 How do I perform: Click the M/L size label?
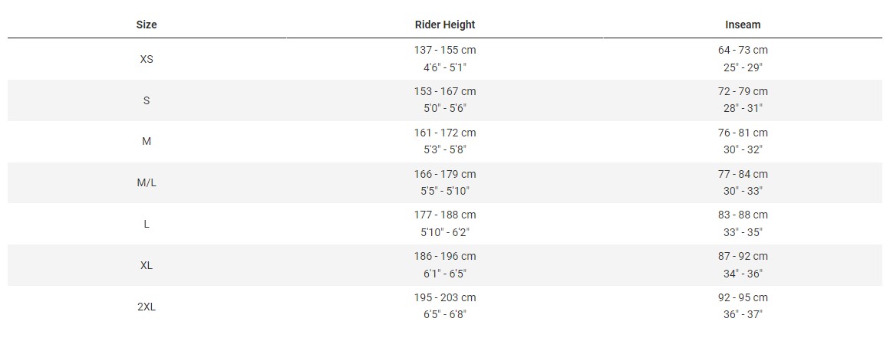pyautogui.click(x=147, y=183)
